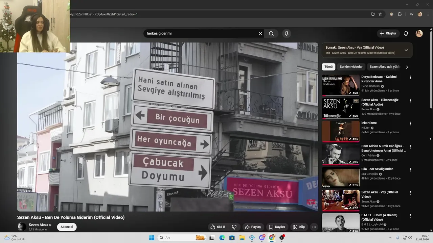Open Discord from the taskbar

click(262, 238)
